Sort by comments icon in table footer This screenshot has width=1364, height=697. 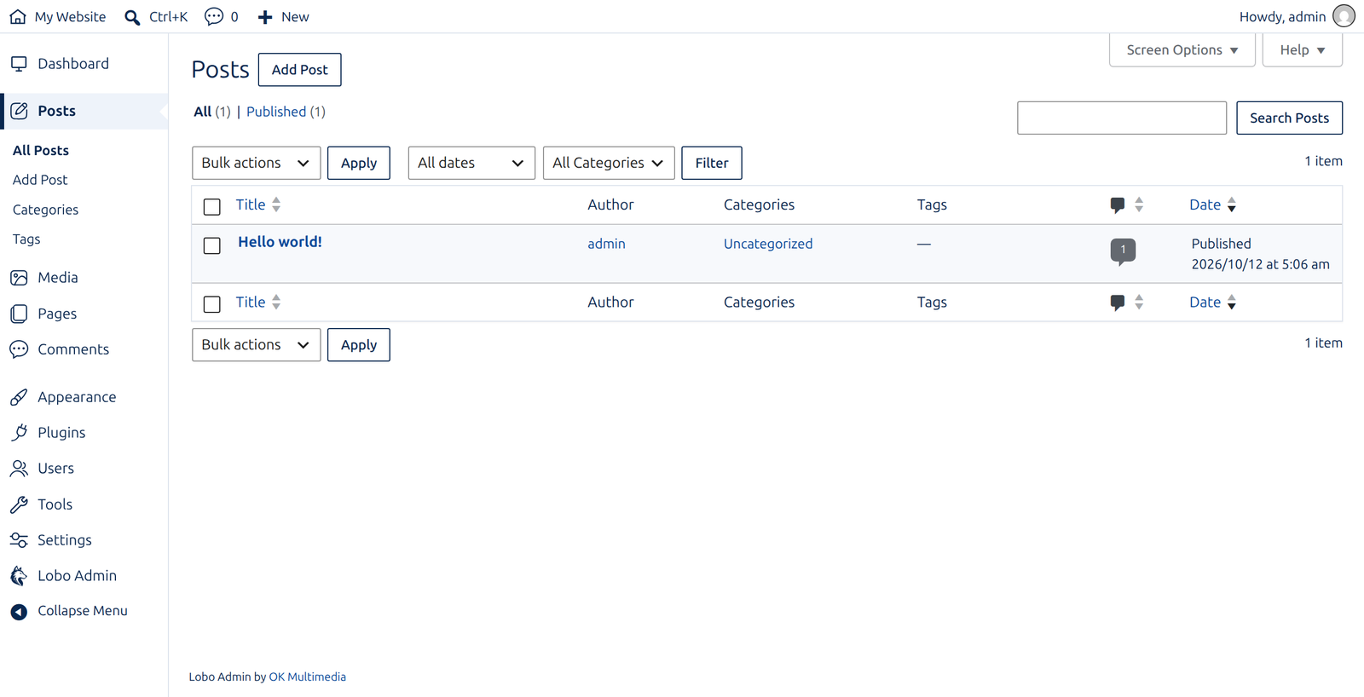pyautogui.click(x=1118, y=302)
